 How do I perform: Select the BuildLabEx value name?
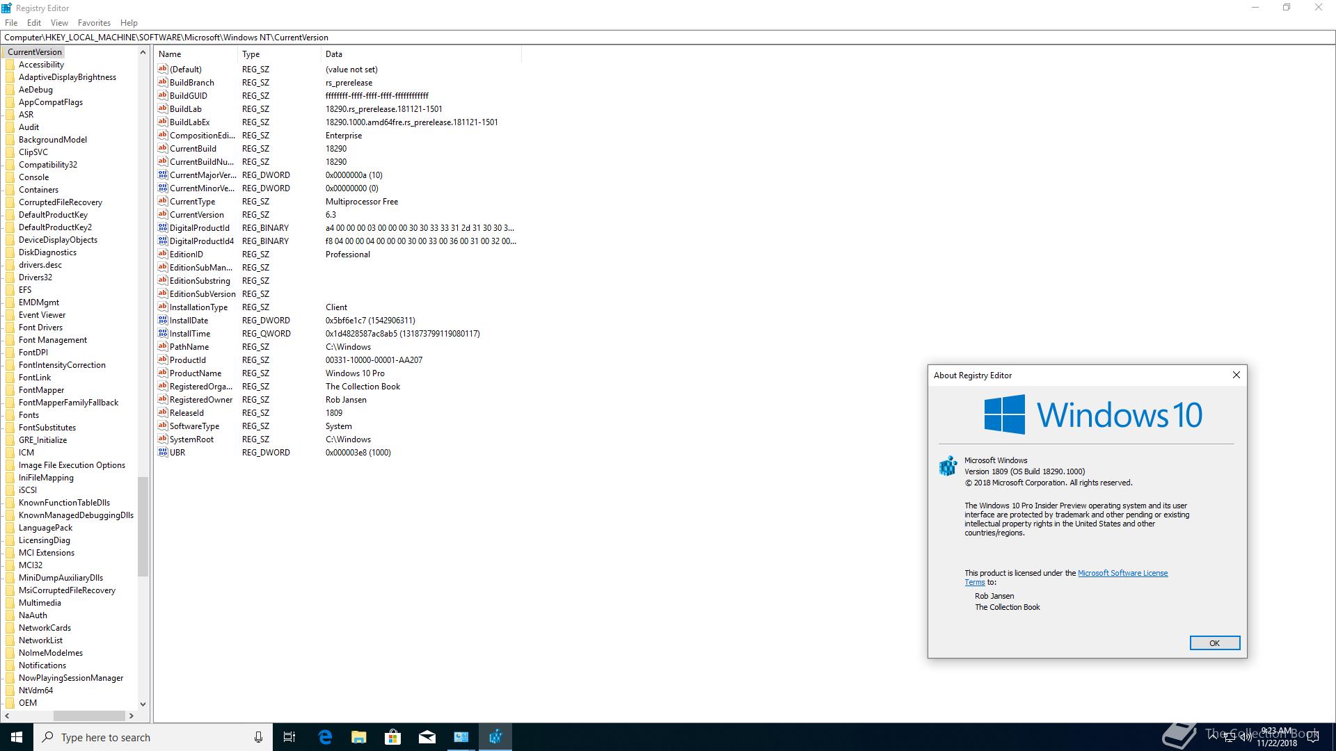tap(189, 122)
